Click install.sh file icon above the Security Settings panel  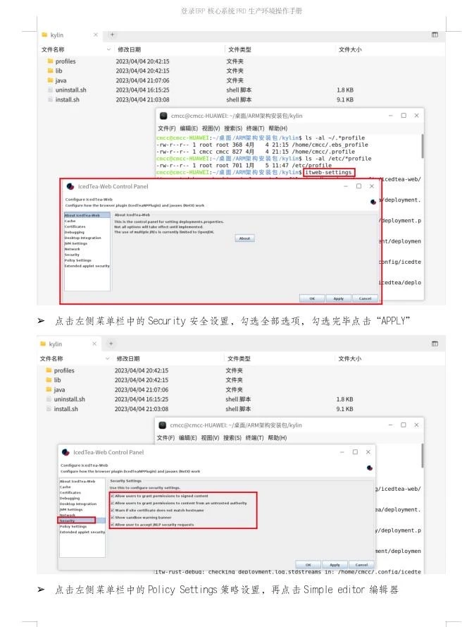point(49,408)
